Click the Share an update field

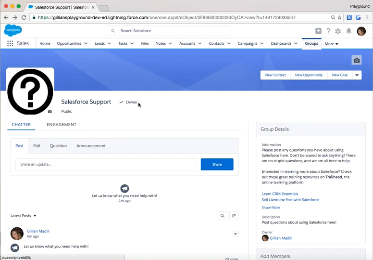click(x=106, y=164)
